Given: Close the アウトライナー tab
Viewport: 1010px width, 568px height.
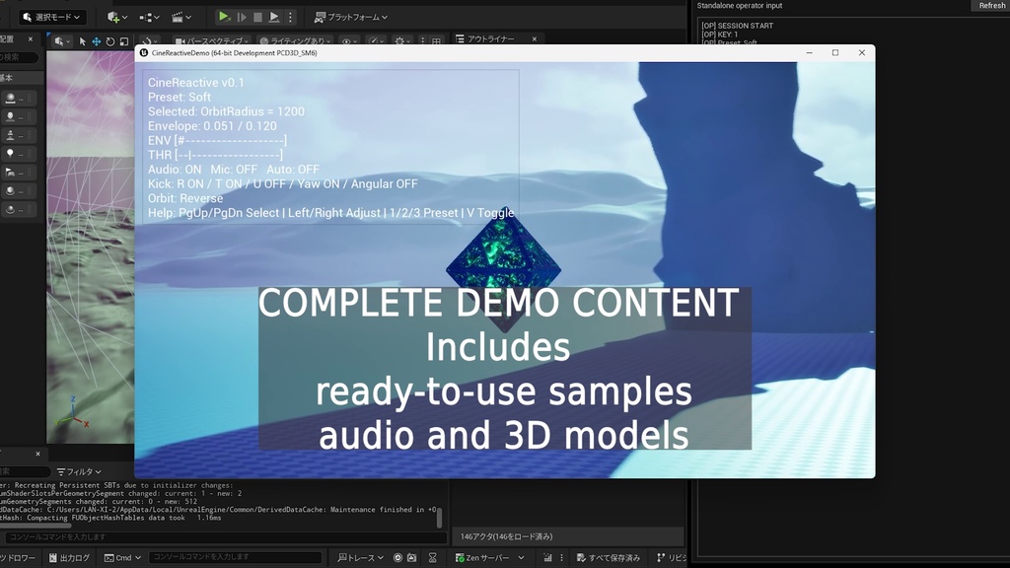Looking at the screenshot, I should pyautogui.click(x=534, y=39).
